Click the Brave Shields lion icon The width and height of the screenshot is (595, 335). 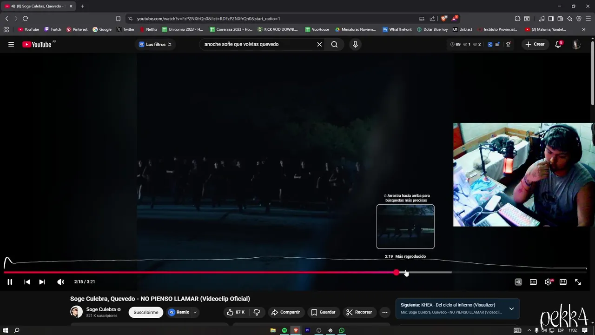coord(444,19)
